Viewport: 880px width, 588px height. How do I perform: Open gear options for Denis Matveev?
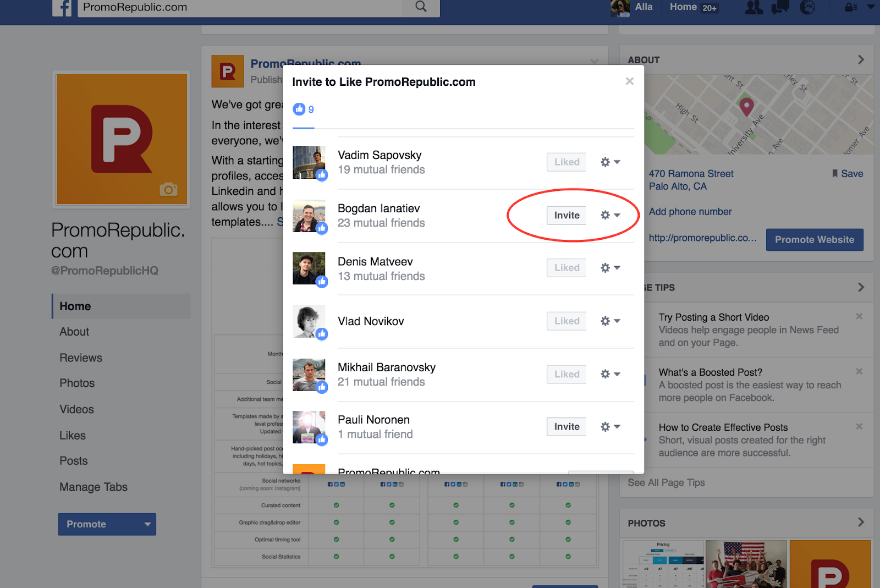[x=610, y=268]
